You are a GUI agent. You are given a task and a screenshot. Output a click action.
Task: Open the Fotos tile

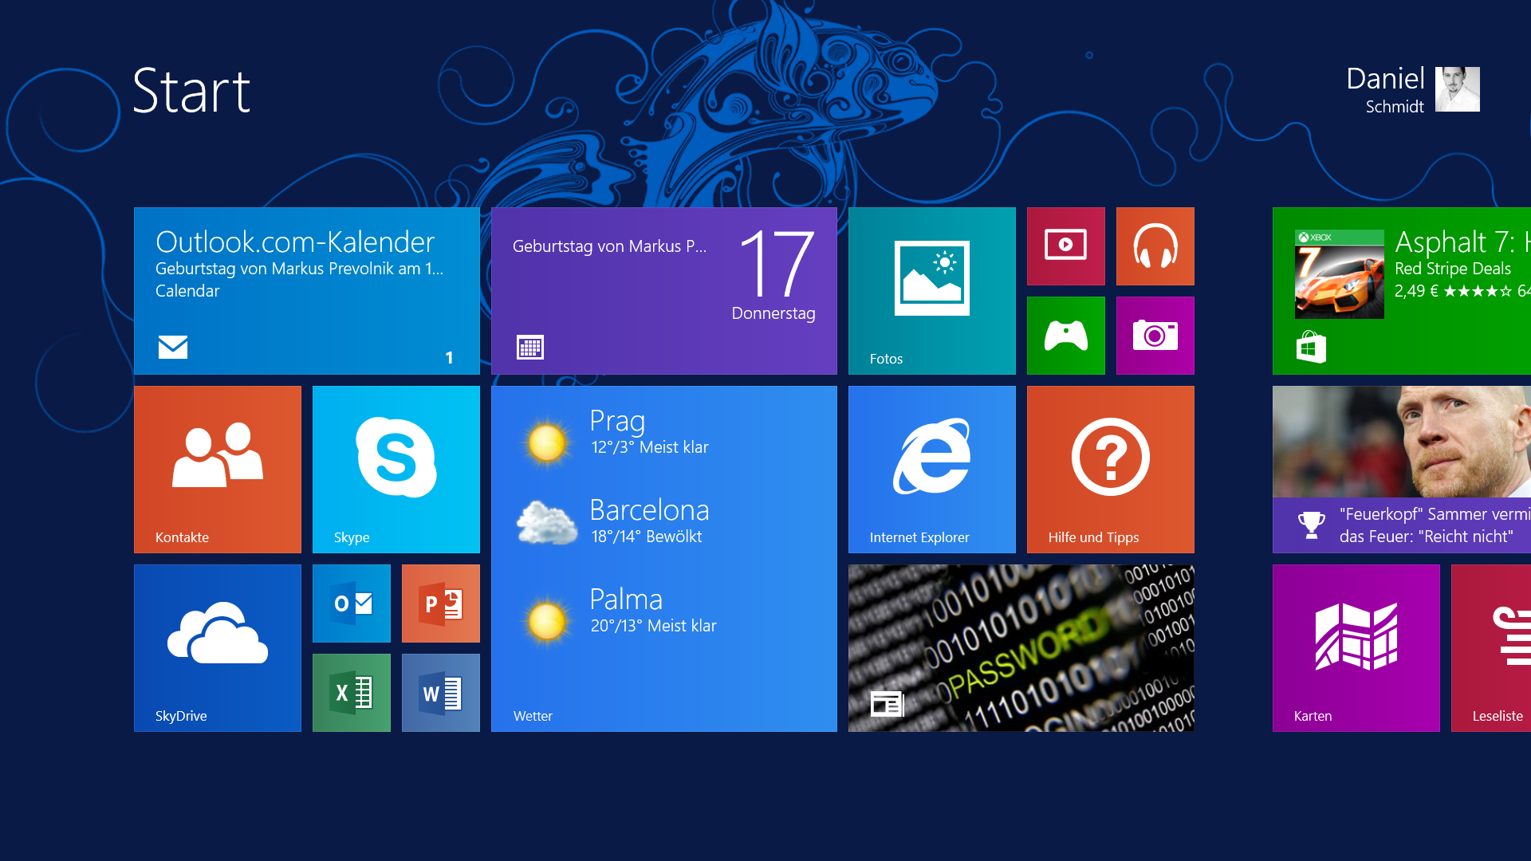[x=932, y=291]
